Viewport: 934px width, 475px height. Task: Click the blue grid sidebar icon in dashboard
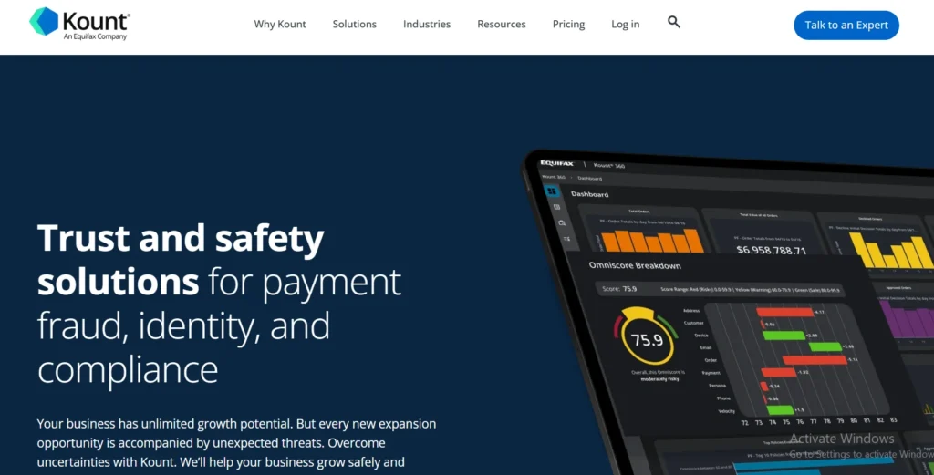(552, 191)
